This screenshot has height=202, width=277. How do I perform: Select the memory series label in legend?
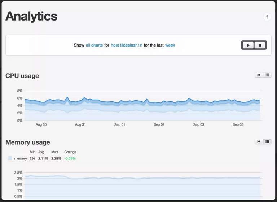(x=20, y=158)
